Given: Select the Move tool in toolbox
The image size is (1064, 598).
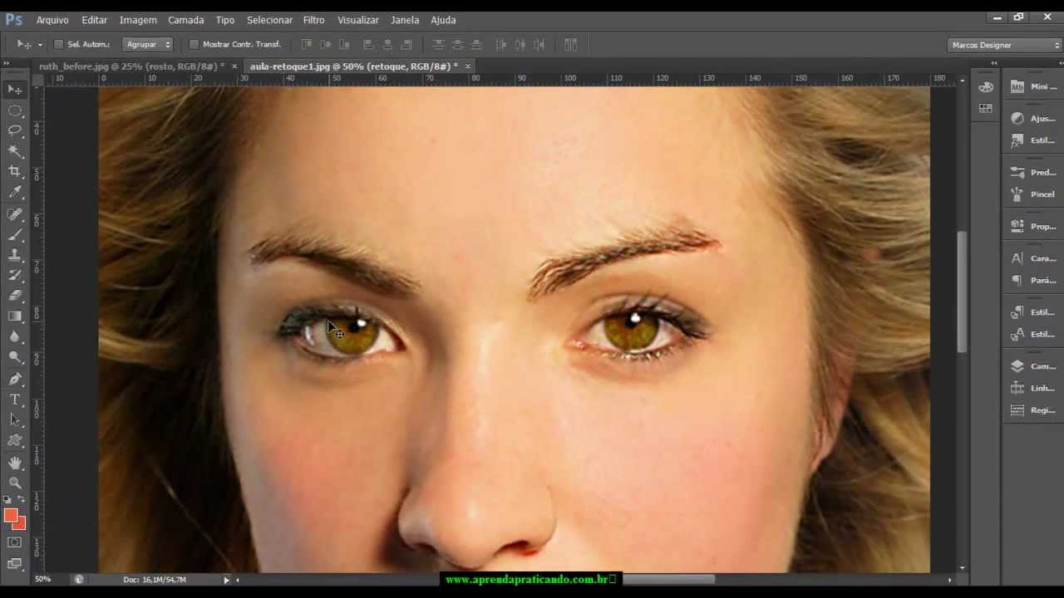Looking at the screenshot, I should point(15,89).
